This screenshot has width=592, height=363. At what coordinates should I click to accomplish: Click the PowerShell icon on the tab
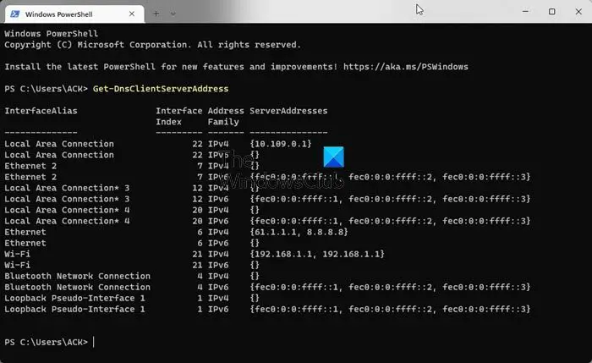pyautogui.click(x=15, y=14)
